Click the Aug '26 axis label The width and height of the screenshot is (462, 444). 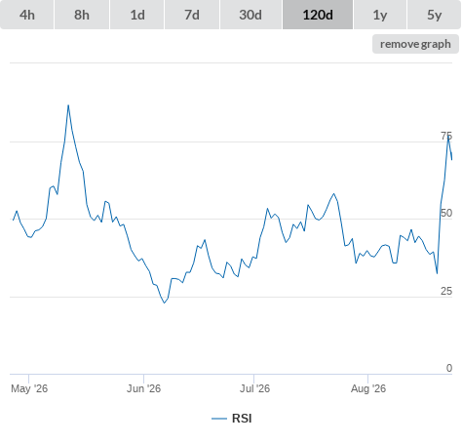pos(368,388)
